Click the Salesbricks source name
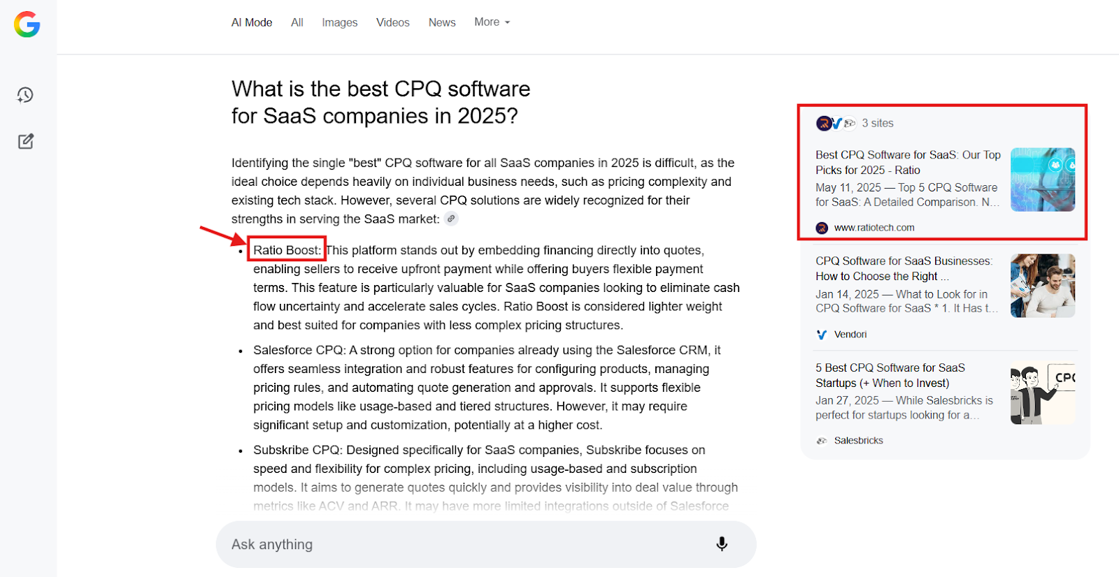The image size is (1119, 577). point(859,441)
